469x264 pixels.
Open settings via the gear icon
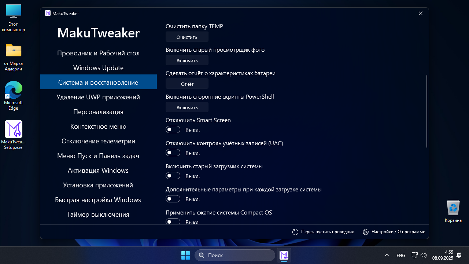[365, 232]
